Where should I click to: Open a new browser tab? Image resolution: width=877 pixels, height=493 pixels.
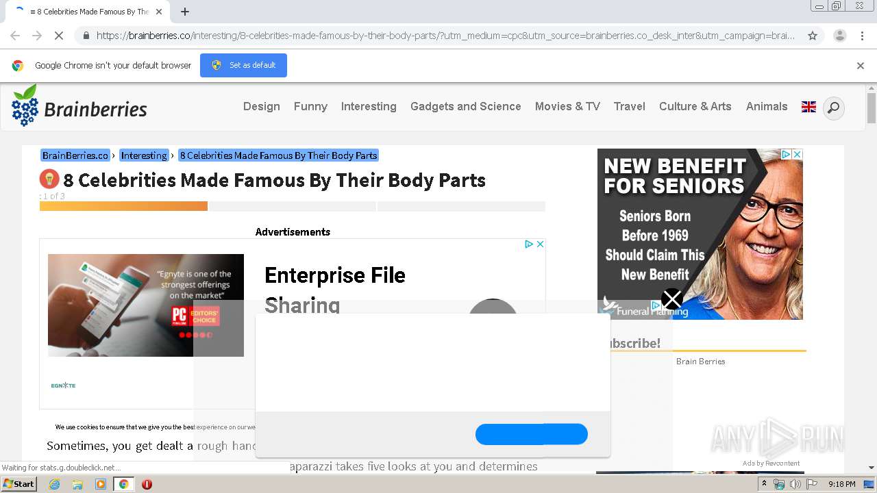pos(185,12)
